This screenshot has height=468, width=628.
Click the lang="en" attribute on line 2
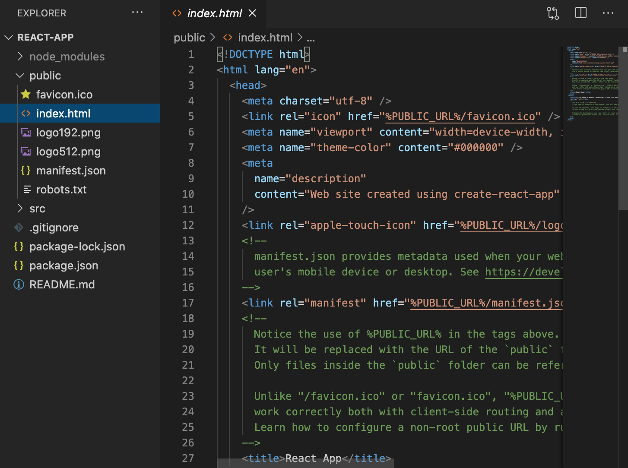pos(282,70)
